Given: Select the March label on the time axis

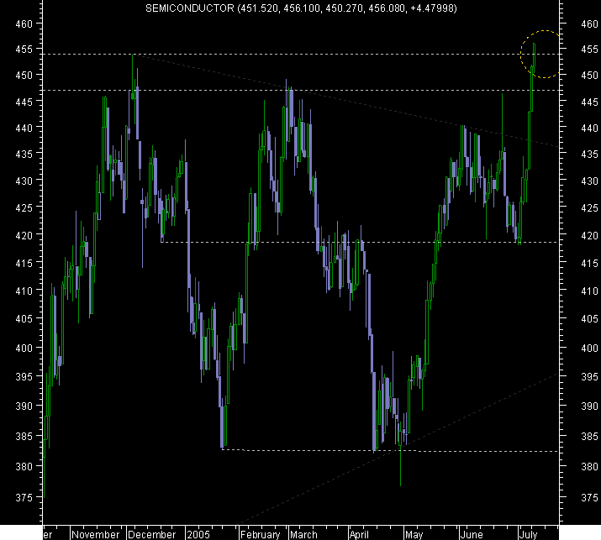Looking at the screenshot, I should (303, 534).
